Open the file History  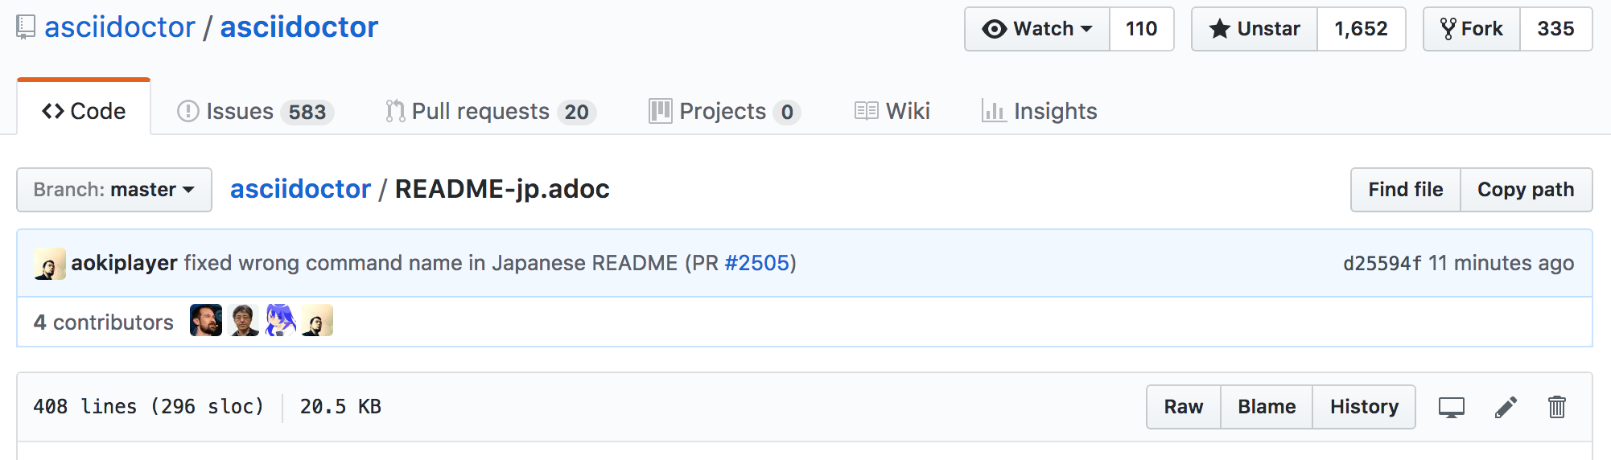coord(1364,407)
